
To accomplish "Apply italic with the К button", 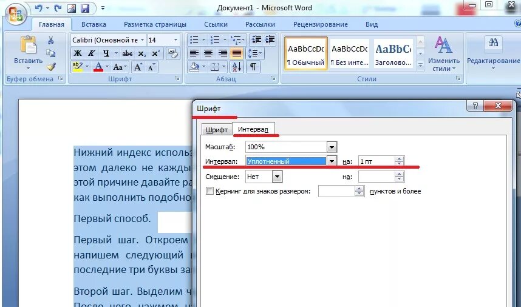I will (91, 53).
